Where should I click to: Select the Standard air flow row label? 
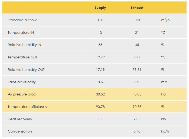(x=22, y=20)
